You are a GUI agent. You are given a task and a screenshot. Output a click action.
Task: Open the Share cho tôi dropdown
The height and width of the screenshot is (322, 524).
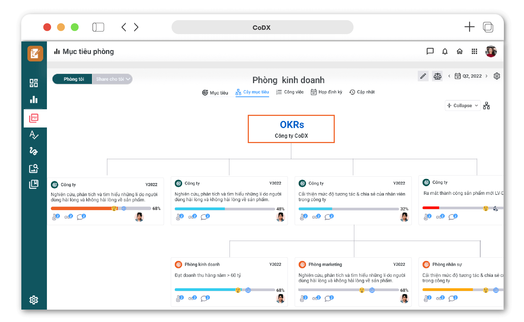[x=112, y=79]
